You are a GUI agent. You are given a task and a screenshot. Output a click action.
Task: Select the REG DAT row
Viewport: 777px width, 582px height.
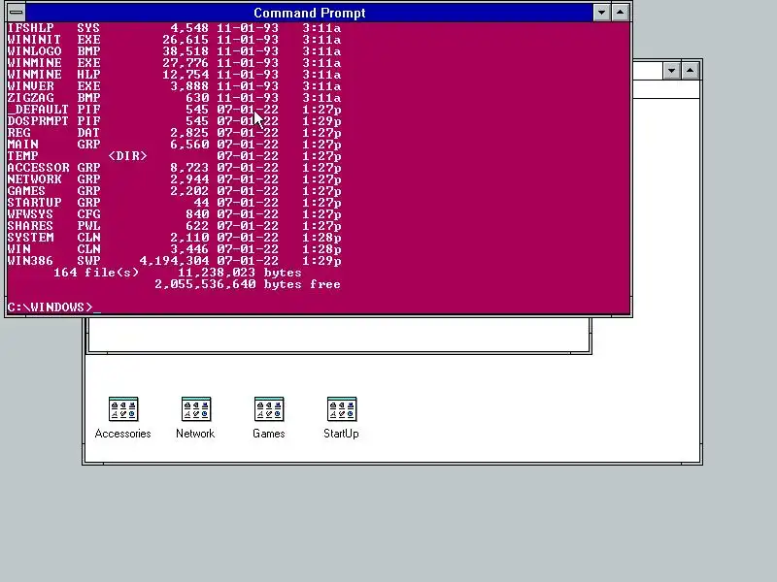pyautogui.click(x=174, y=133)
